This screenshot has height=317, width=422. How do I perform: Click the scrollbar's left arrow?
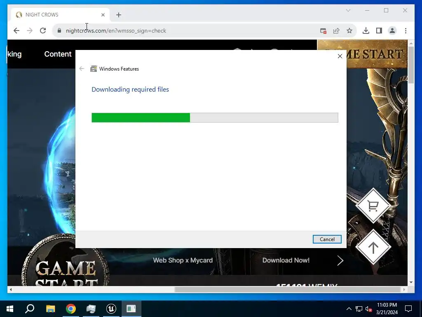pyautogui.click(x=10, y=289)
